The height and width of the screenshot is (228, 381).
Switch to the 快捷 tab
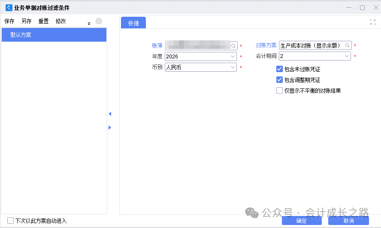point(133,23)
